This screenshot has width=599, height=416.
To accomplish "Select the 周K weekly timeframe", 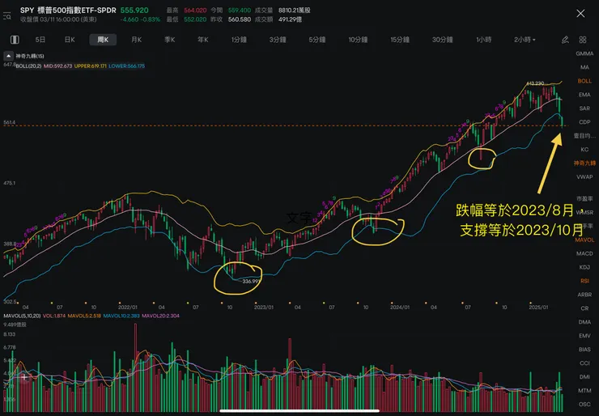I will point(103,40).
